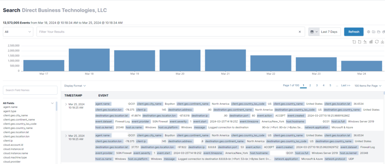The width and height of the screenshot is (385, 164).
Task: Open the 100 Items Per Page dropdown
Action: (368, 86)
